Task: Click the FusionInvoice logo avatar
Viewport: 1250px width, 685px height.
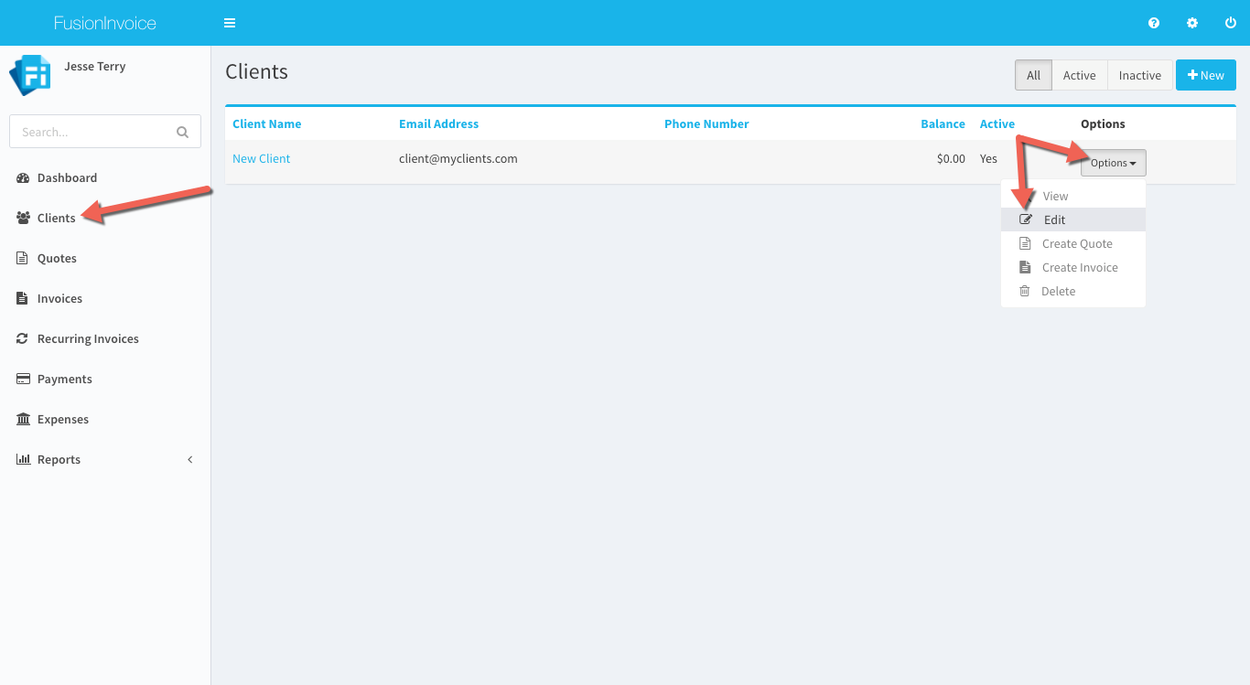Action: (x=29, y=75)
